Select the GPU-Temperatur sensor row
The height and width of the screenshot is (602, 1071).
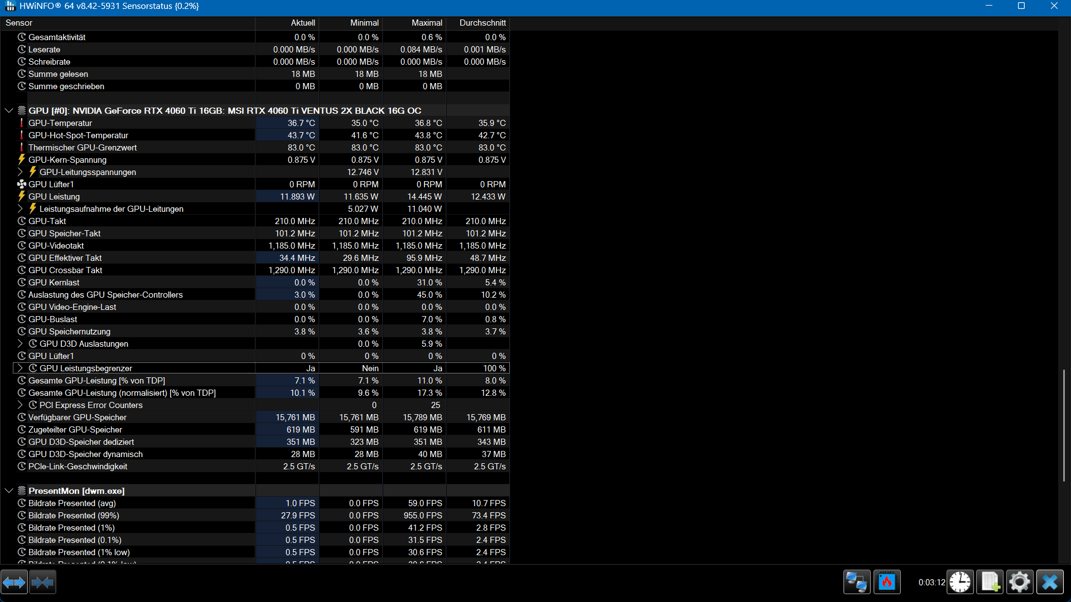pos(60,123)
